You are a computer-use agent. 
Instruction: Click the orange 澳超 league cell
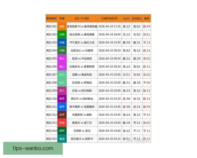62,26
